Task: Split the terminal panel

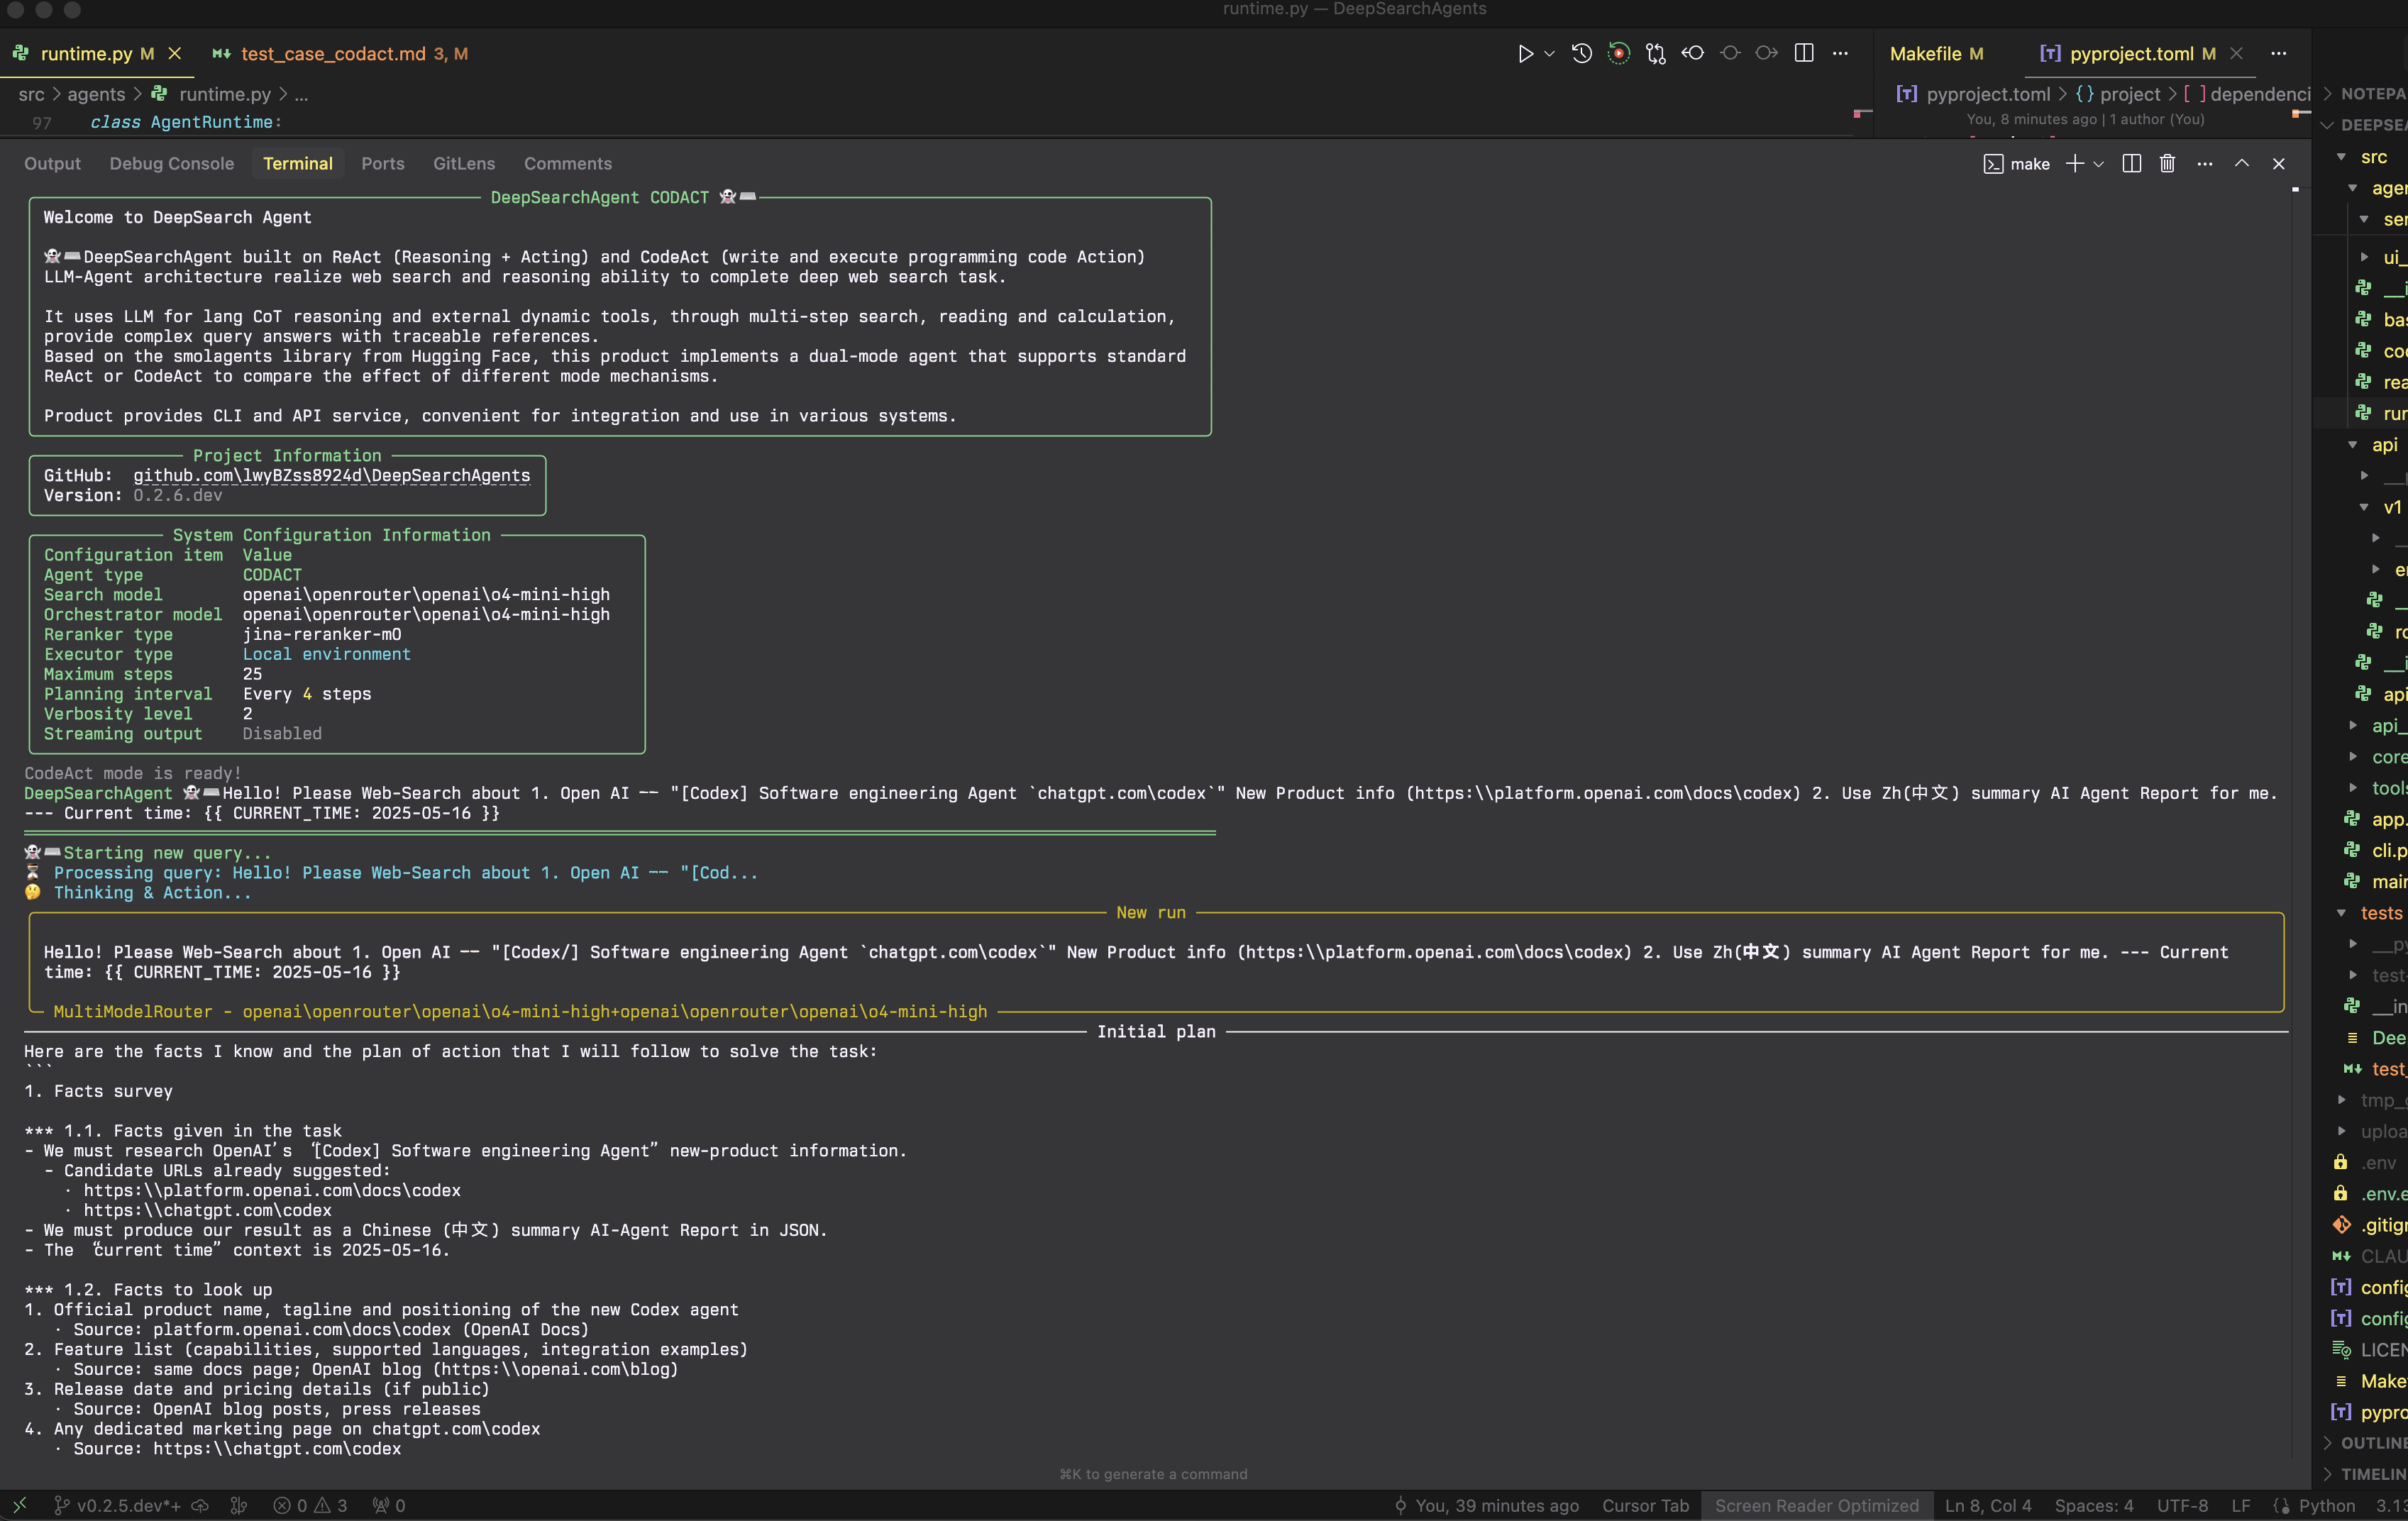Action: pyautogui.click(x=2131, y=164)
